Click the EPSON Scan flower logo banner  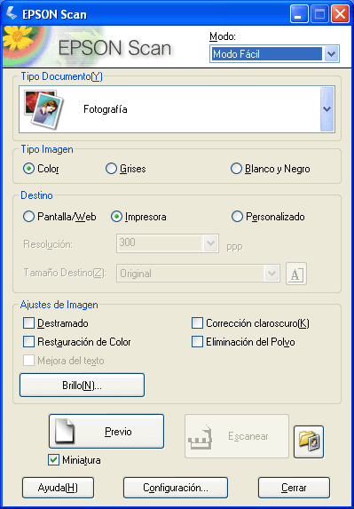tap(89, 46)
